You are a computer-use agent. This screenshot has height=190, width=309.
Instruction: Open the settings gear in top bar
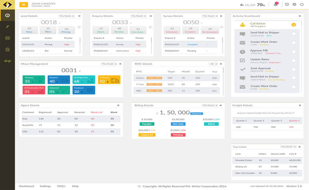294,4
